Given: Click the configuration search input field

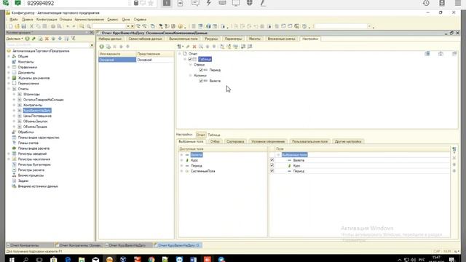Looking at the screenshot, I should click(47, 45).
